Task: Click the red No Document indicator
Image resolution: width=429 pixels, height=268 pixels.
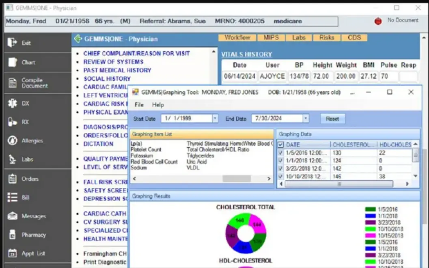Action: (x=378, y=21)
